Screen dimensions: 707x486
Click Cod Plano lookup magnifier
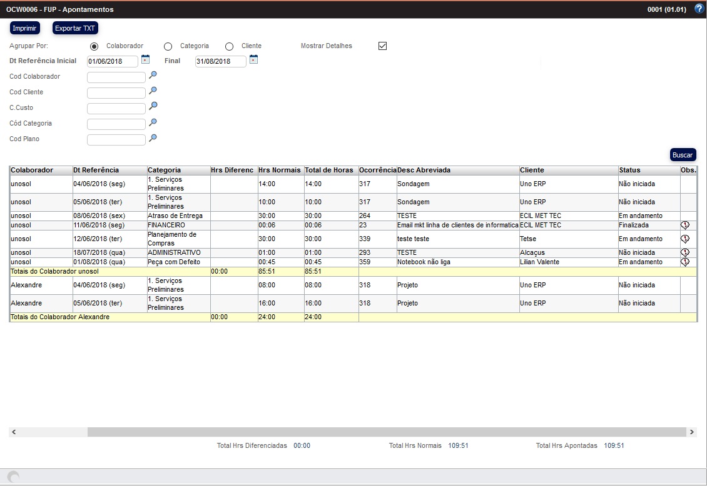point(153,137)
